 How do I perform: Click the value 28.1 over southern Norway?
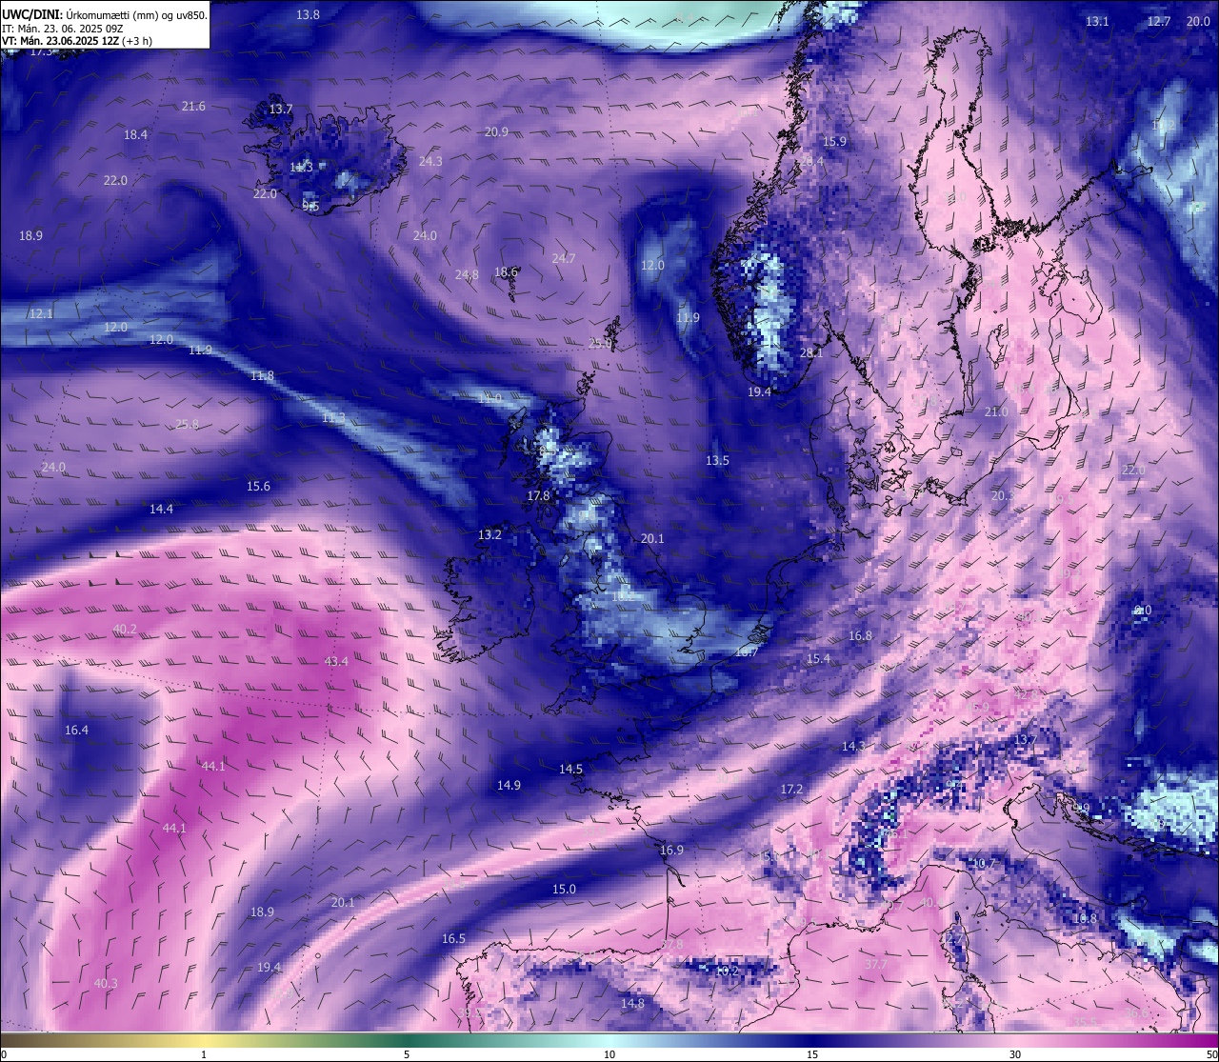point(810,352)
